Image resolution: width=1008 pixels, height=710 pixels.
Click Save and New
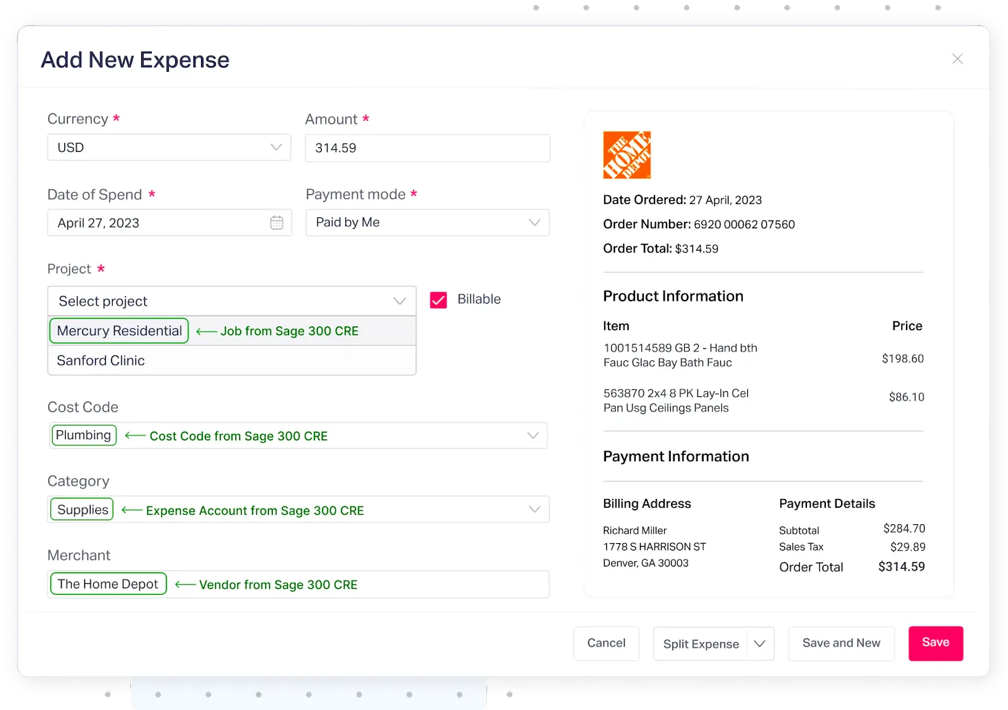pyautogui.click(x=841, y=643)
